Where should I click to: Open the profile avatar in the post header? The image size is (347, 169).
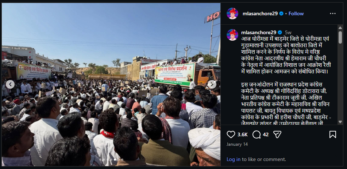(x=232, y=13)
